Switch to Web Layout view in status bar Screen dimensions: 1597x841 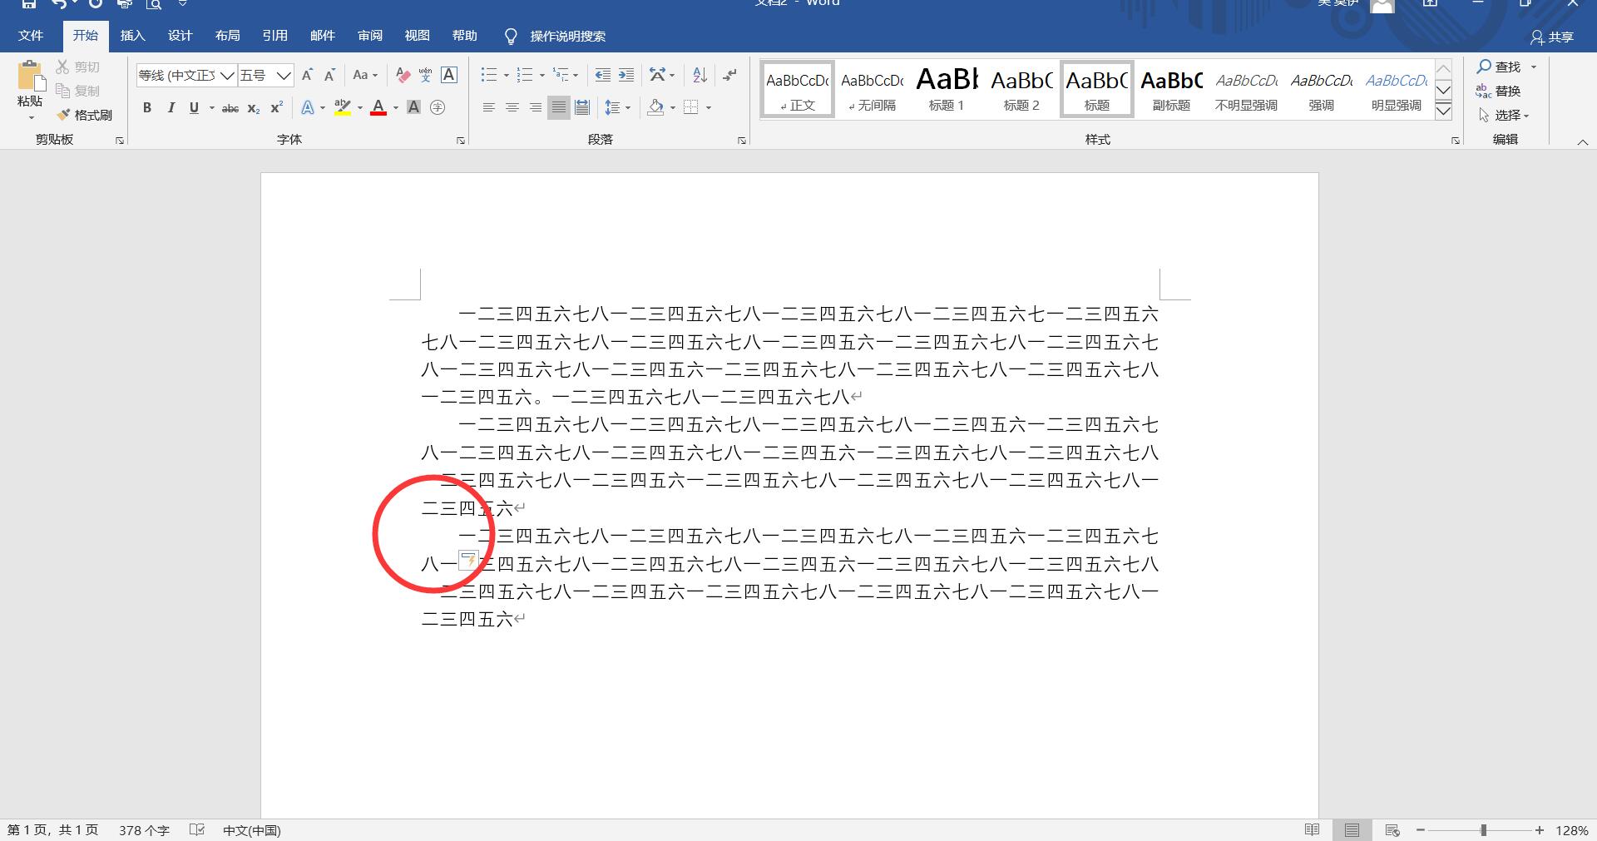[x=1392, y=830]
